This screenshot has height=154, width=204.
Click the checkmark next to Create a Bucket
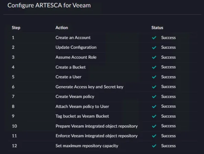pos(154,67)
